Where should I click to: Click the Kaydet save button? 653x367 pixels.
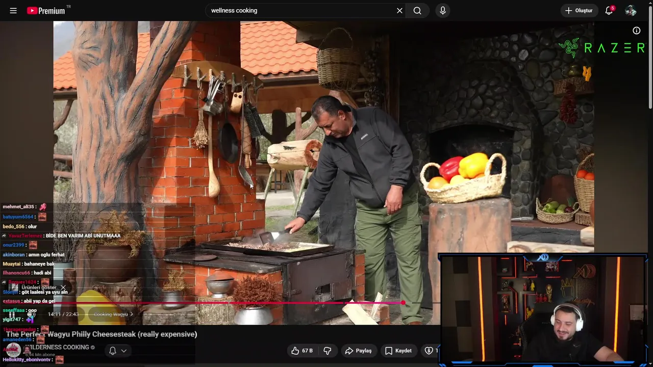click(x=398, y=351)
